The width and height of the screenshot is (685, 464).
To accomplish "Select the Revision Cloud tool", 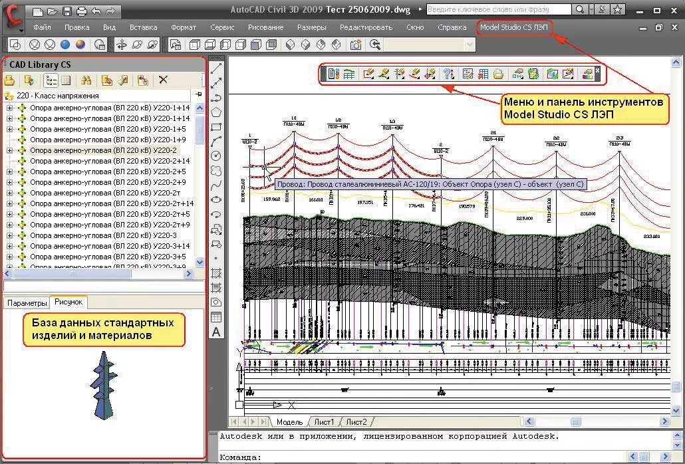I will (216, 171).
